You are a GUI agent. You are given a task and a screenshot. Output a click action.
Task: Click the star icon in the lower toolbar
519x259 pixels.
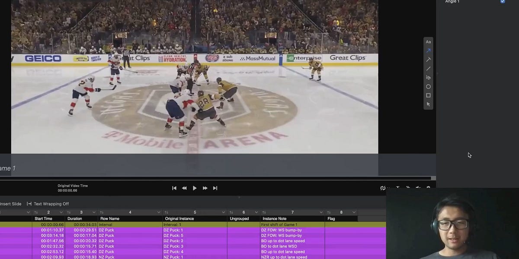pos(428,187)
